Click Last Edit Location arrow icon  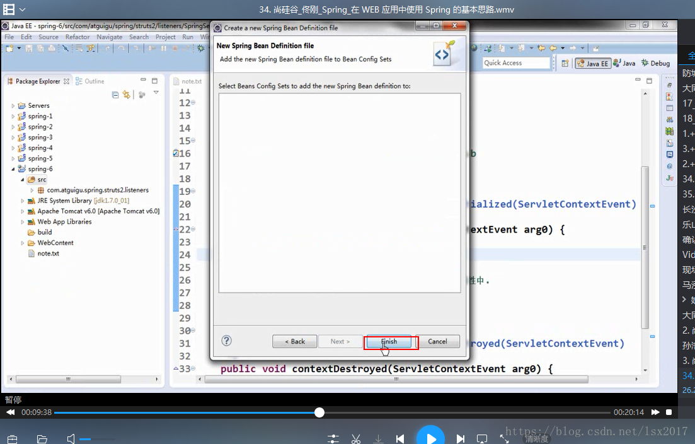point(541,48)
